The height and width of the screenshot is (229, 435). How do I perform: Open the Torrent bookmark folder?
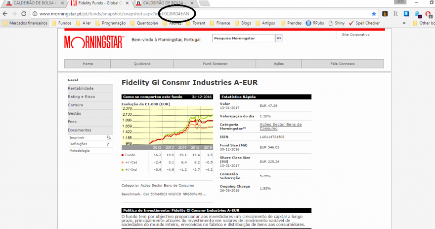(196, 23)
